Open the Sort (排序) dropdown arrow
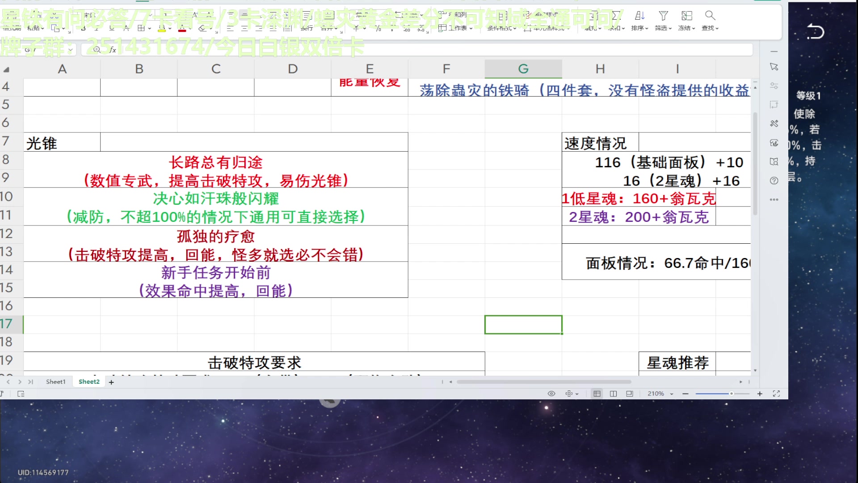858x483 pixels. tap(647, 29)
